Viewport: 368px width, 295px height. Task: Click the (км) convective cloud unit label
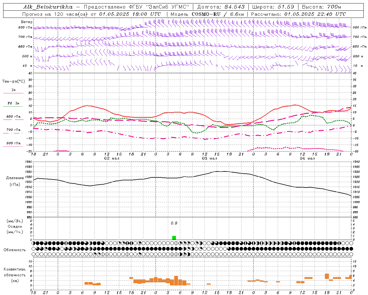coord(15,281)
